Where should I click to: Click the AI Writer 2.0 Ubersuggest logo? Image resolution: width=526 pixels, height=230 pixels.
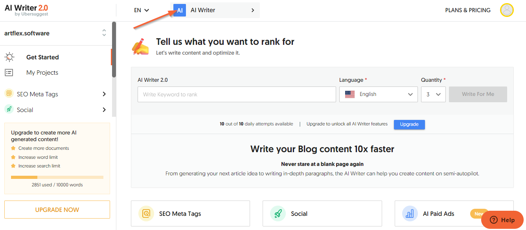pyautogui.click(x=26, y=10)
